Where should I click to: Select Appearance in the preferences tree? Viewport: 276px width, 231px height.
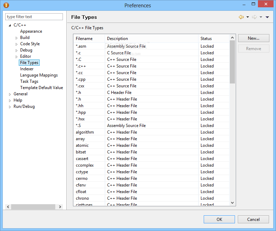(x=31, y=31)
